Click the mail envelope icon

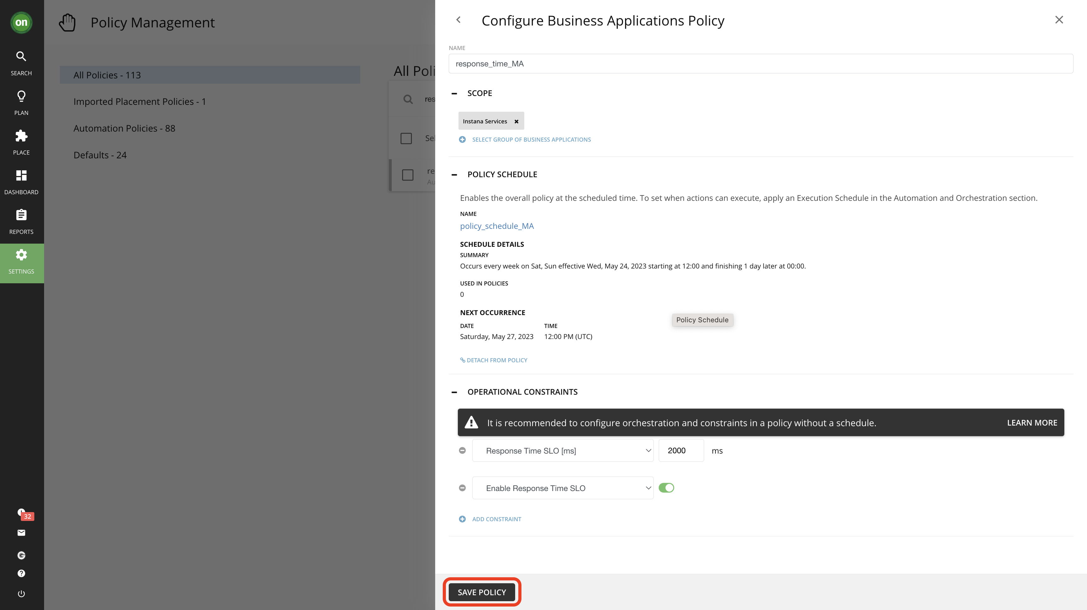(x=21, y=533)
